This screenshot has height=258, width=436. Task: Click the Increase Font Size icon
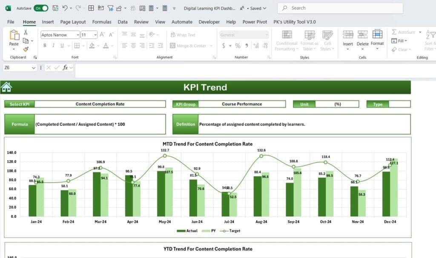pyautogui.click(x=102, y=34)
